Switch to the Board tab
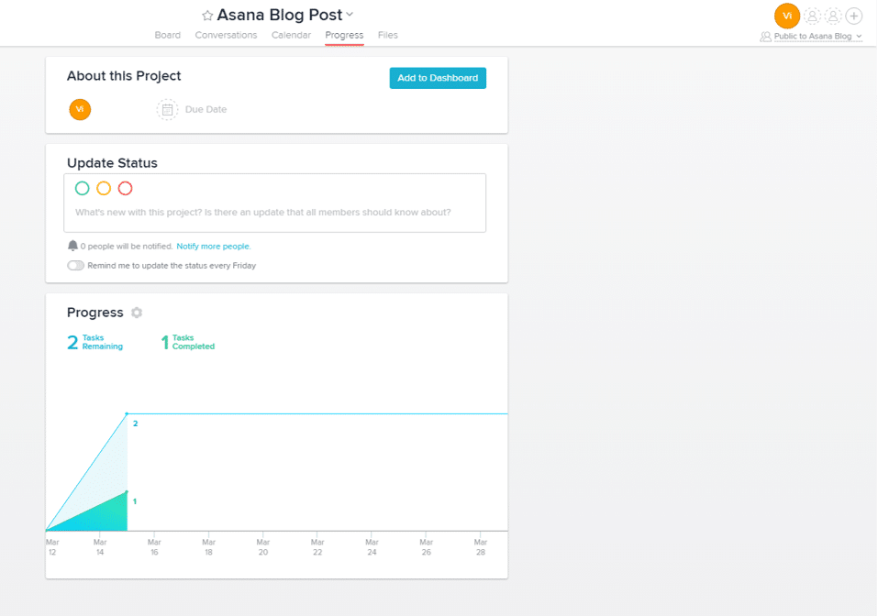 [x=168, y=35]
